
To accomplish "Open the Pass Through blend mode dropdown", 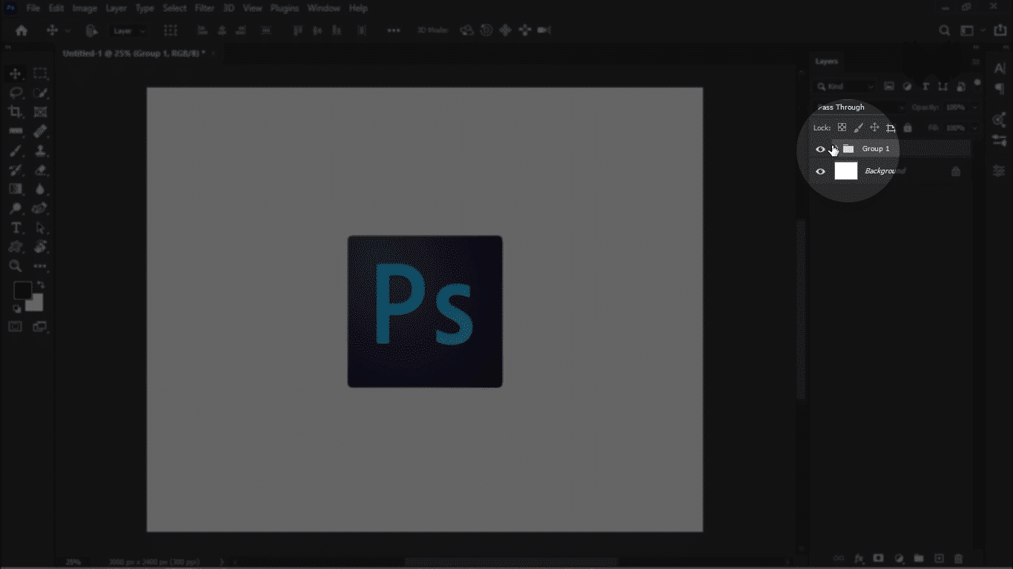I will 859,107.
